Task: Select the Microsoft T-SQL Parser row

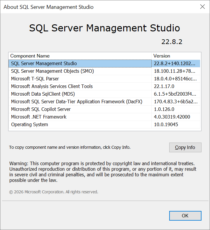Action: [104, 79]
